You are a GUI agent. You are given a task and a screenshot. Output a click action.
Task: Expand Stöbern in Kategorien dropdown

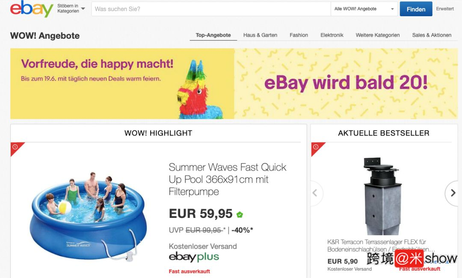pyautogui.click(x=71, y=9)
